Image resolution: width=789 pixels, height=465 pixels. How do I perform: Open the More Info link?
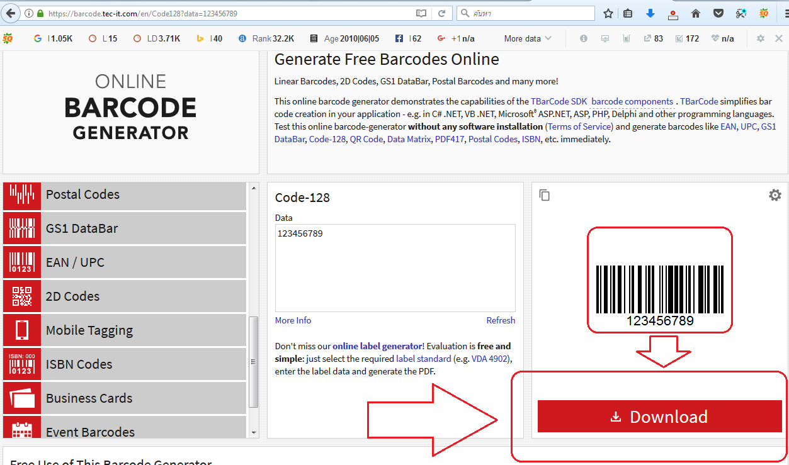(x=293, y=320)
